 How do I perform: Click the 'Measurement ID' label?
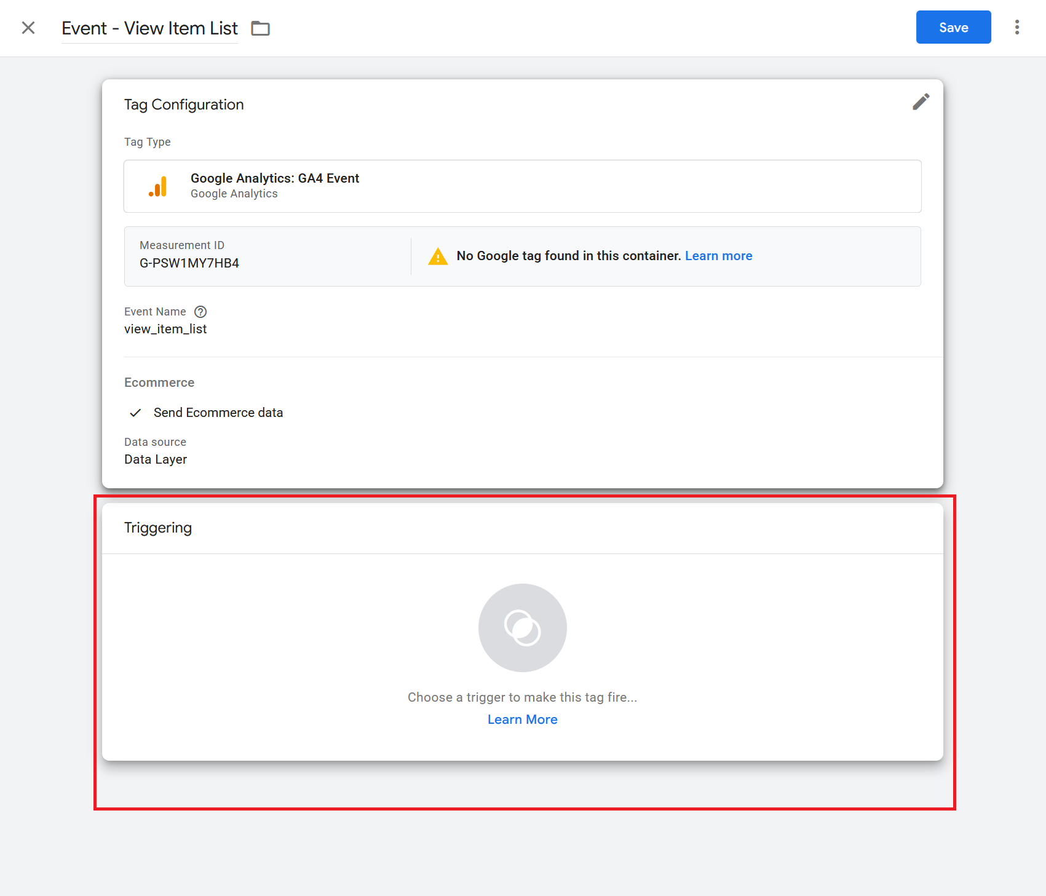[182, 245]
